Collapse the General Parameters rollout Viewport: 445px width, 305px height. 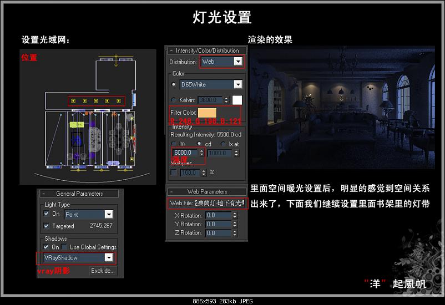[x=79, y=194]
